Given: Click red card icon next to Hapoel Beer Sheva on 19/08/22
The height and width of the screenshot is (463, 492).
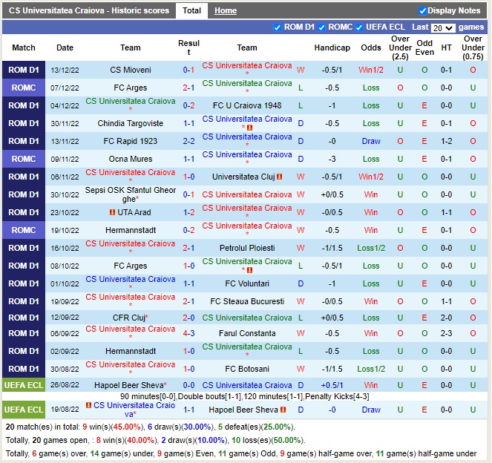Looking at the screenshot, I should (282, 410).
